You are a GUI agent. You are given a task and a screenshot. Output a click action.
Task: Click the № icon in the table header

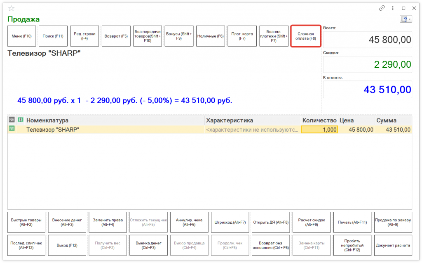(x=12, y=120)
